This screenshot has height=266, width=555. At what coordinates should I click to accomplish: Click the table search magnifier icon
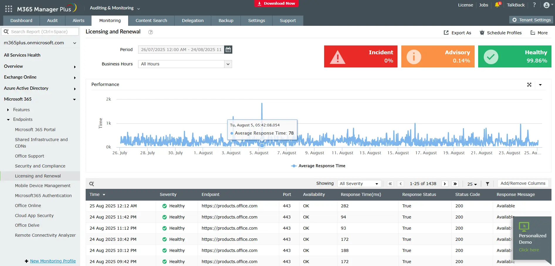(92, 184)
